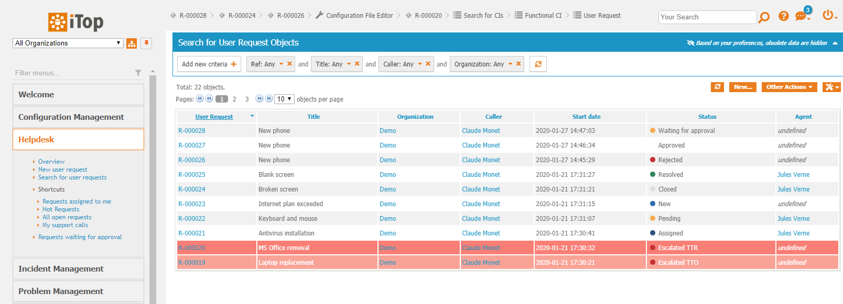Open user request R-000025 link

(192, 175)
